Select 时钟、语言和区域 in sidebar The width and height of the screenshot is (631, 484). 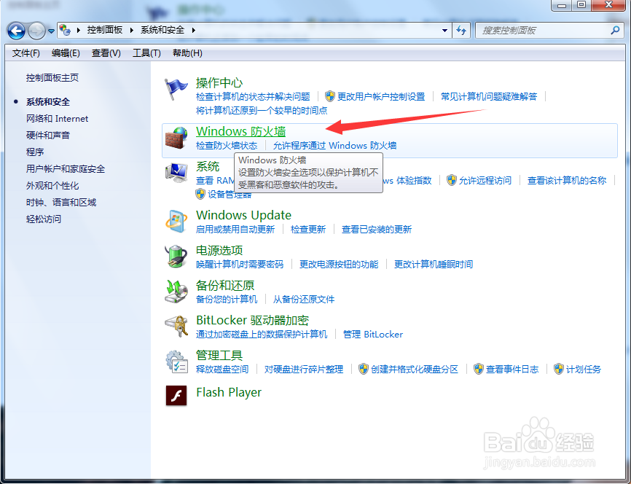[x=61, y=203]
